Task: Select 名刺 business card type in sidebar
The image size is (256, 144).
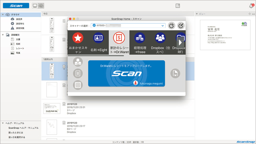Action: 18,44
